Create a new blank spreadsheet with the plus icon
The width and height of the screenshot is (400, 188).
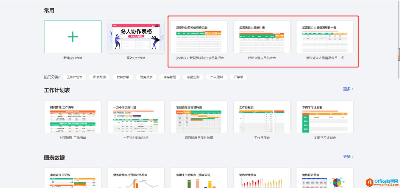(x=73, y=37)
